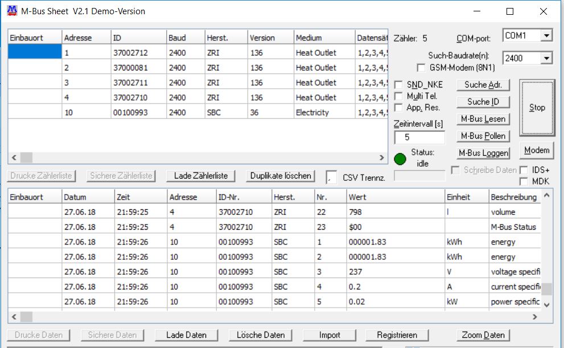Check the App. Res. option

click(398, 107)
